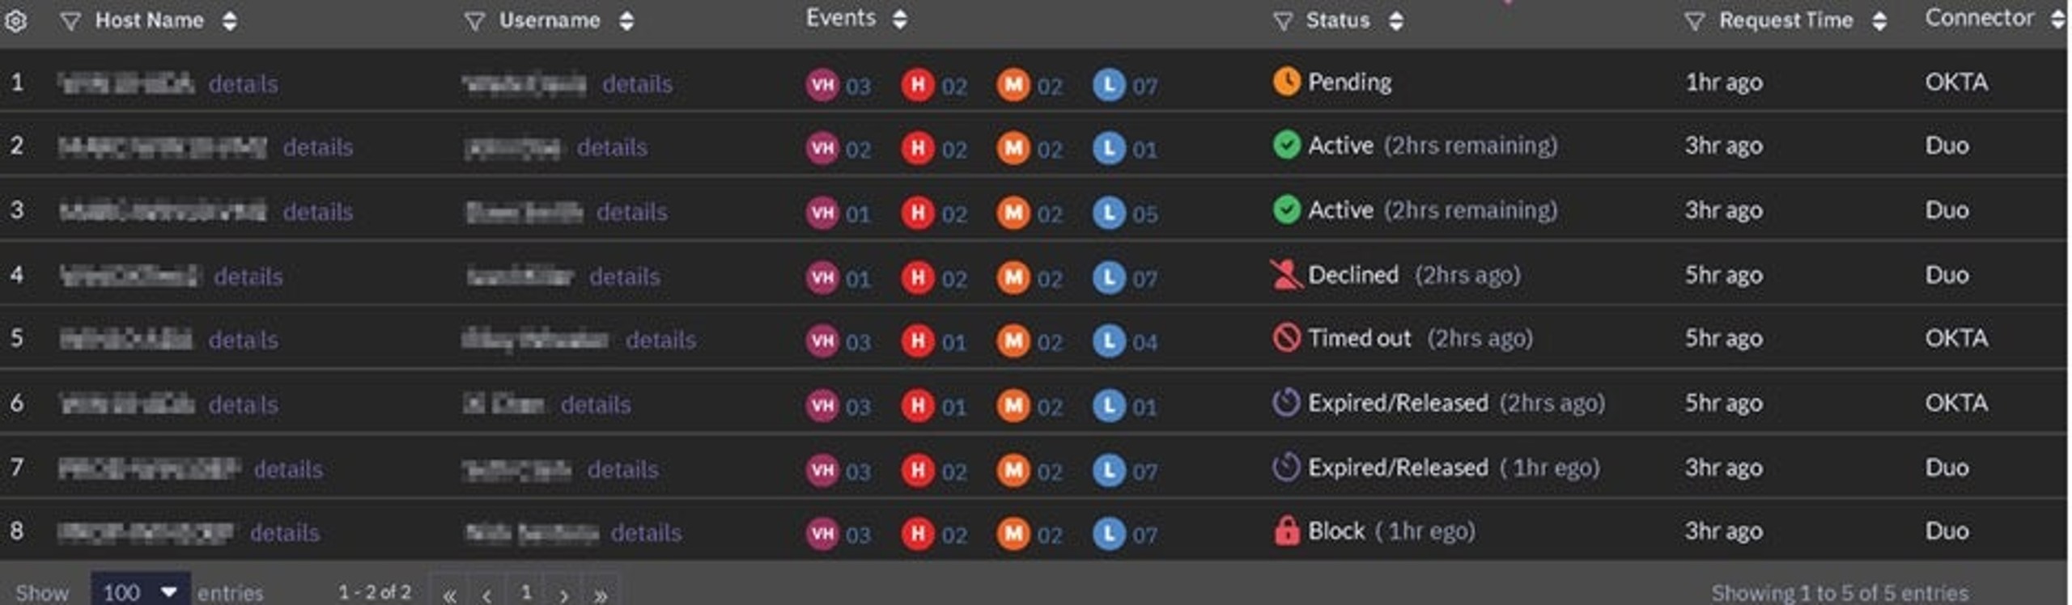The width and height of the screenshot is (2072, 605).
Task: Open username details link in row 5
Action: pos(661,340)
